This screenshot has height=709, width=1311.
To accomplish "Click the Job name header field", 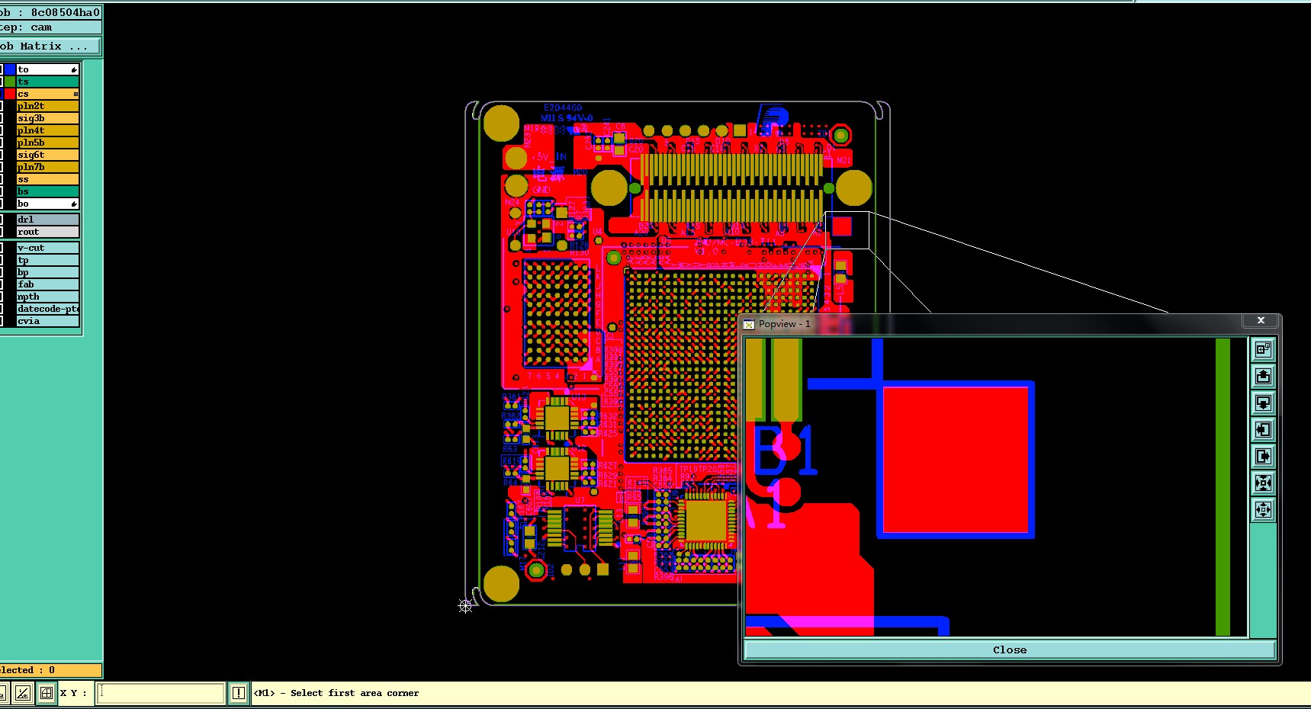I will coord(50,12).
